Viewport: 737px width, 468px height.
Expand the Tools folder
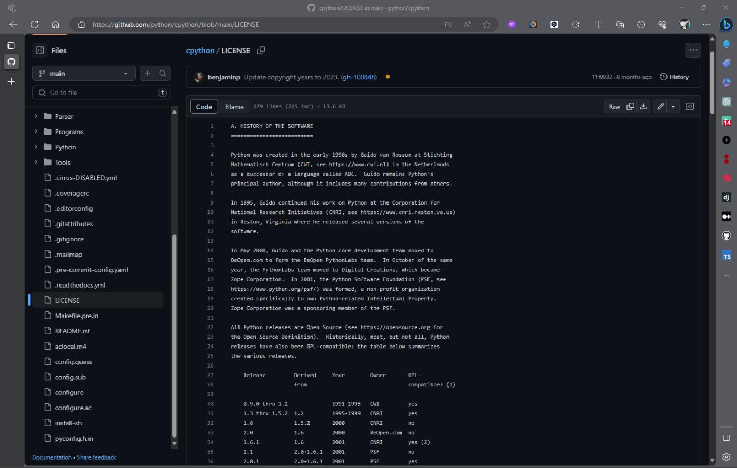pos(36,162)
